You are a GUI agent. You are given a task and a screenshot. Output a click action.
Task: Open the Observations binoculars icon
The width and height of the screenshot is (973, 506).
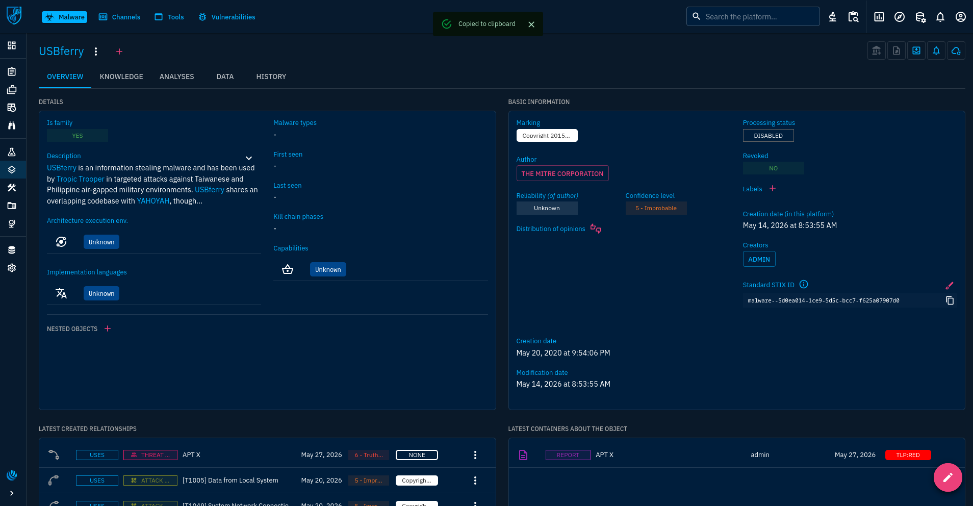[x=12, y=125]
